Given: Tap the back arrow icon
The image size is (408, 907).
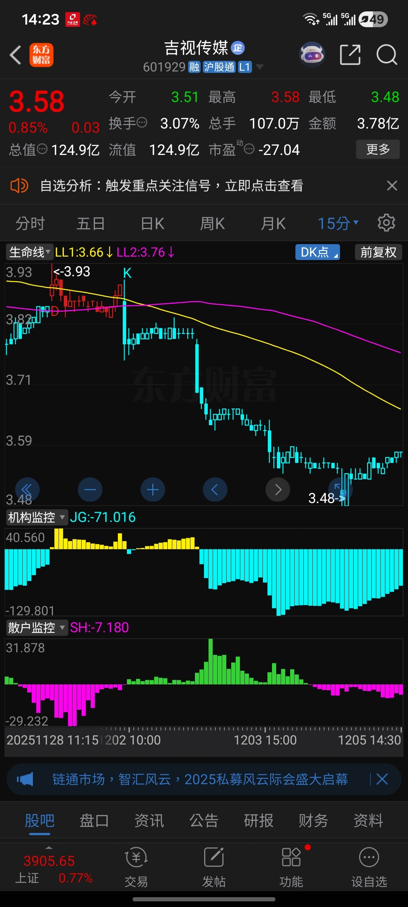Looking at the screenshot, I should tap(15, 55).
